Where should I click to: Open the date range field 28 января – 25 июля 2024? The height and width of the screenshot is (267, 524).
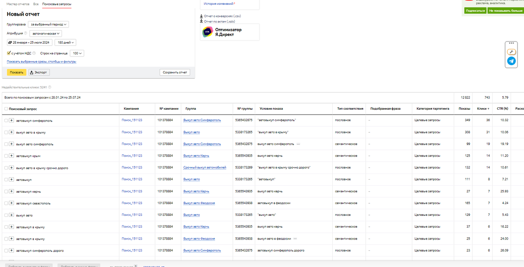tap(30, 43)
